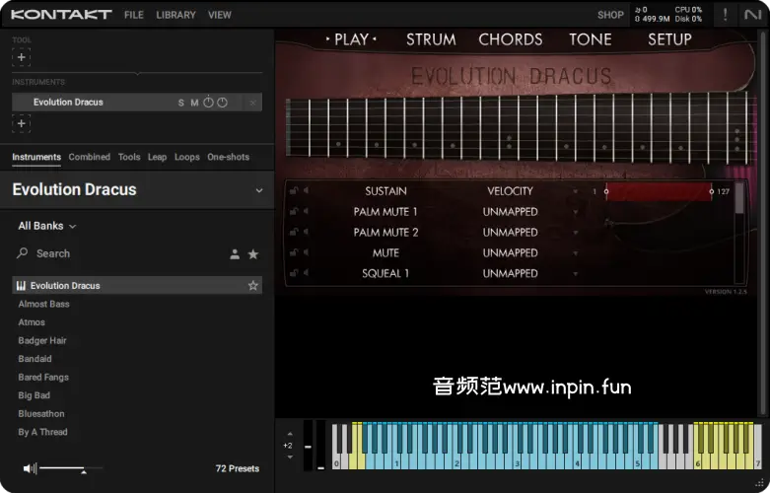Remove Evolution Dracus instrument with X
The height and width of the screenshot is (493, 770).
pos(253,103)
